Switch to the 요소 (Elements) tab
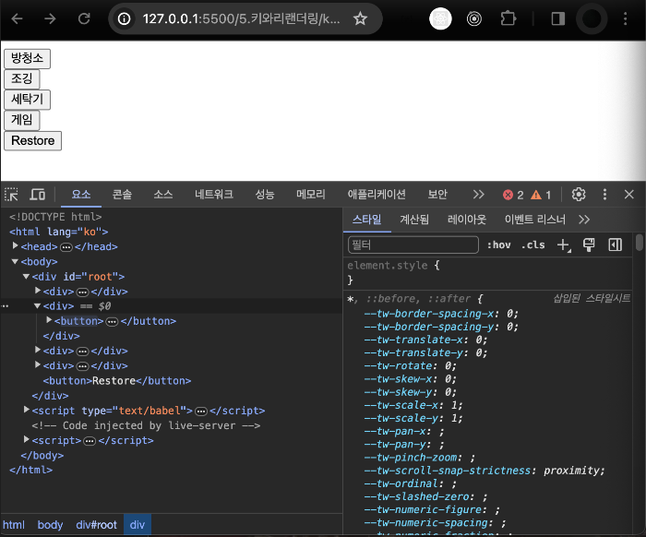This screenshot has height=537, width=646. pyautogui.click(x=81, y=195)
